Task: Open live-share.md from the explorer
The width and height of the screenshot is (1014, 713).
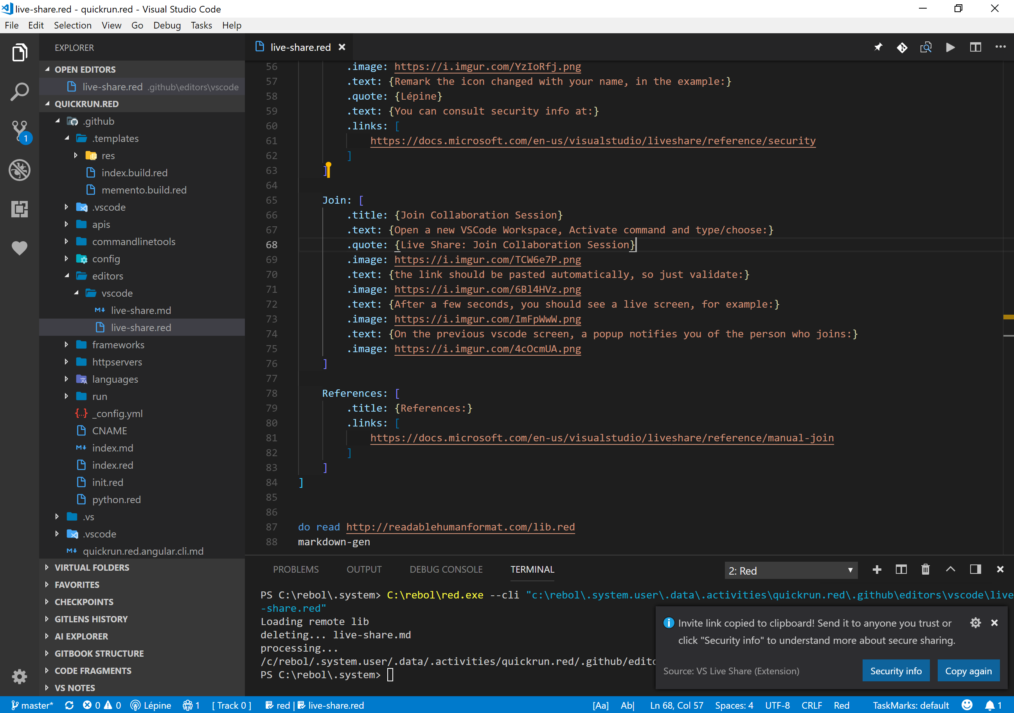Action: 140,310
